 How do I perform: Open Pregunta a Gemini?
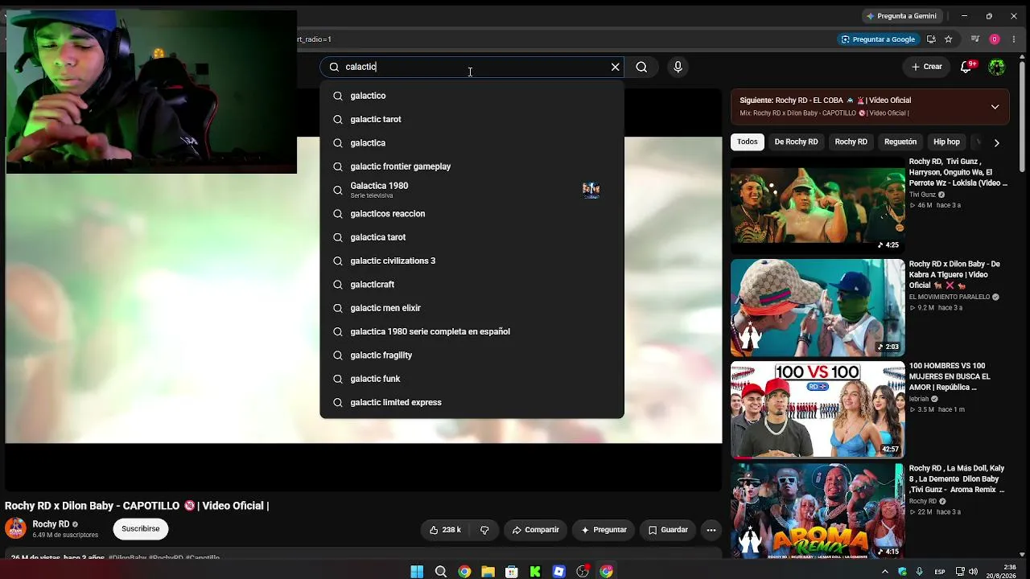(901, 15)
